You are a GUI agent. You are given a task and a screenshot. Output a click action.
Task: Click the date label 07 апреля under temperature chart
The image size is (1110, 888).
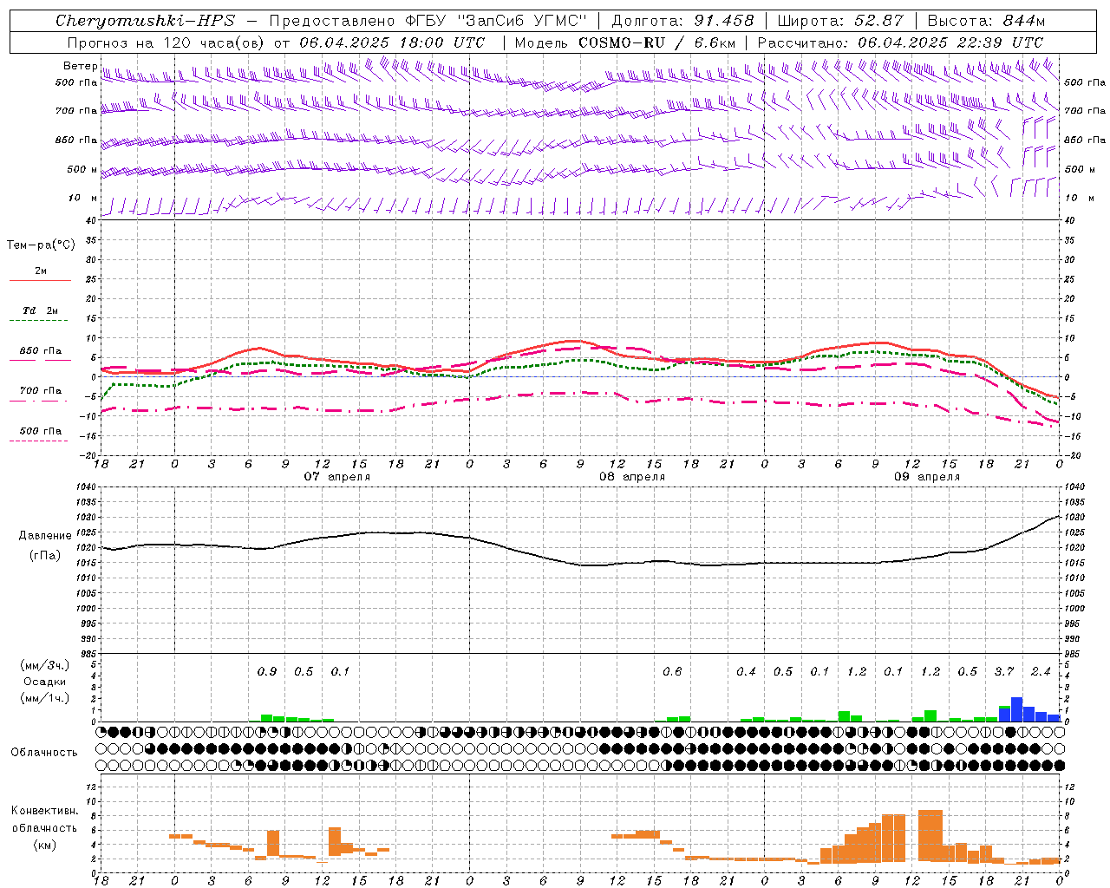coord(337,477)
